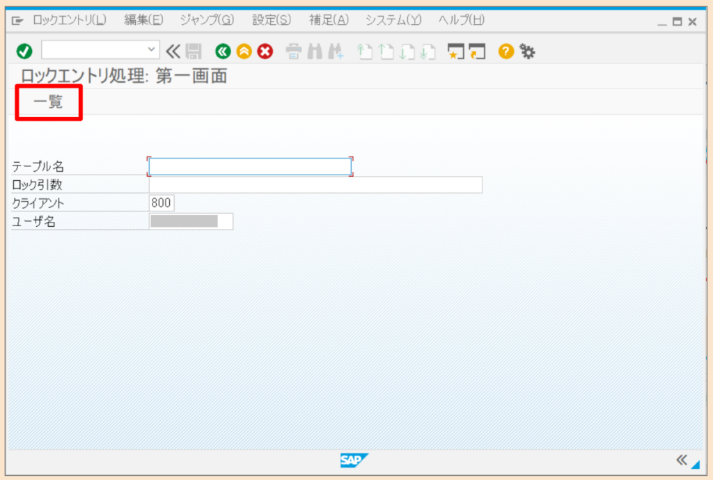Click the red Cancel icon
The image size is (713, 480).
point(265,51)
